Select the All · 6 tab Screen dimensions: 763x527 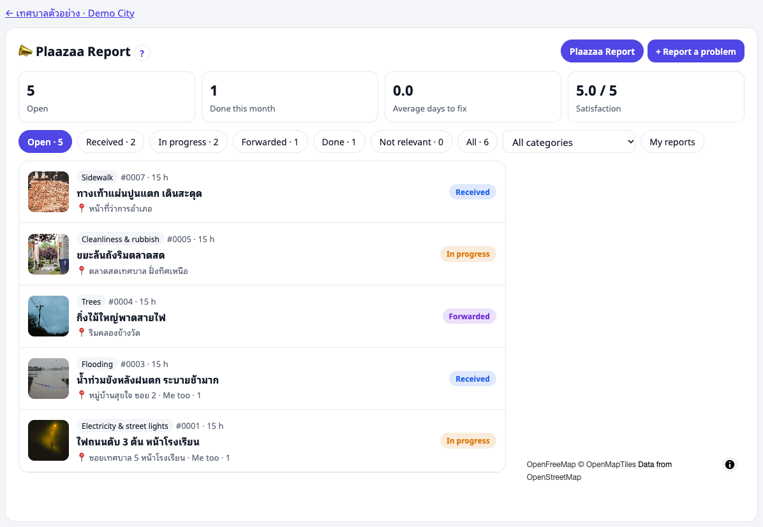click(x=477, y=142)
